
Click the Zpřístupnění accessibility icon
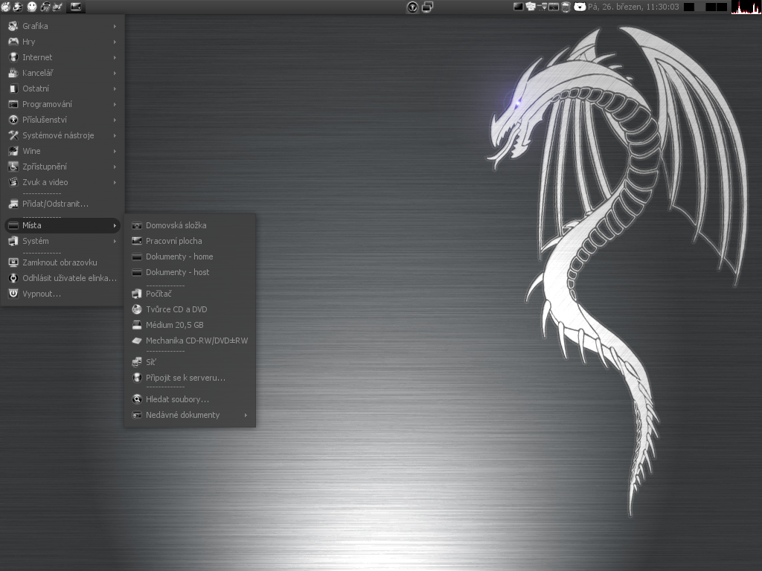[13, 167]
